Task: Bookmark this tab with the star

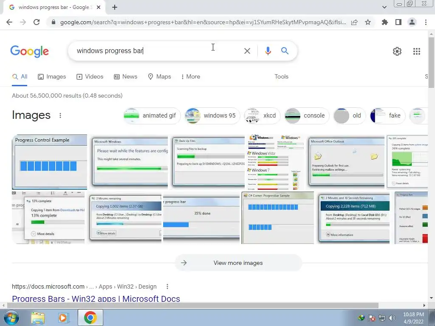Action: (x=368, y=22)
